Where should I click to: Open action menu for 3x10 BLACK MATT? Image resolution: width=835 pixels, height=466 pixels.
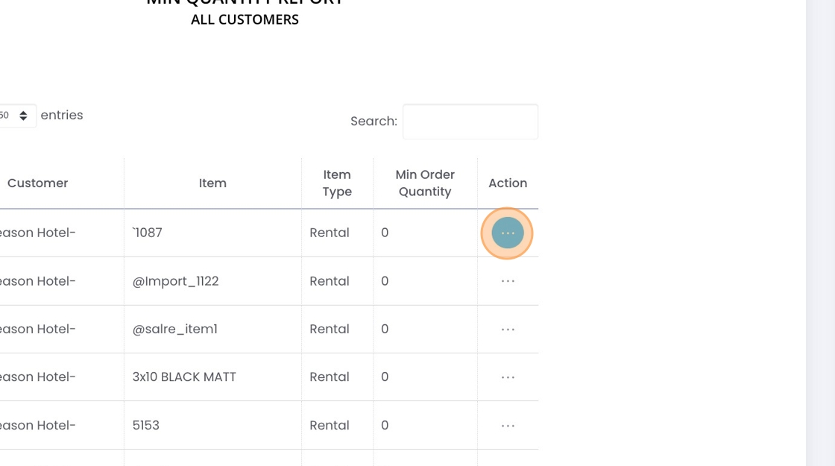[508, 377]
